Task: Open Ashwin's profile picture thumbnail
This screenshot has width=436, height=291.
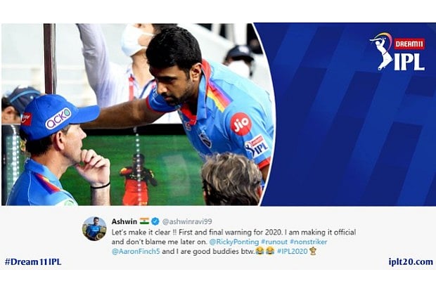Action: 94,228
